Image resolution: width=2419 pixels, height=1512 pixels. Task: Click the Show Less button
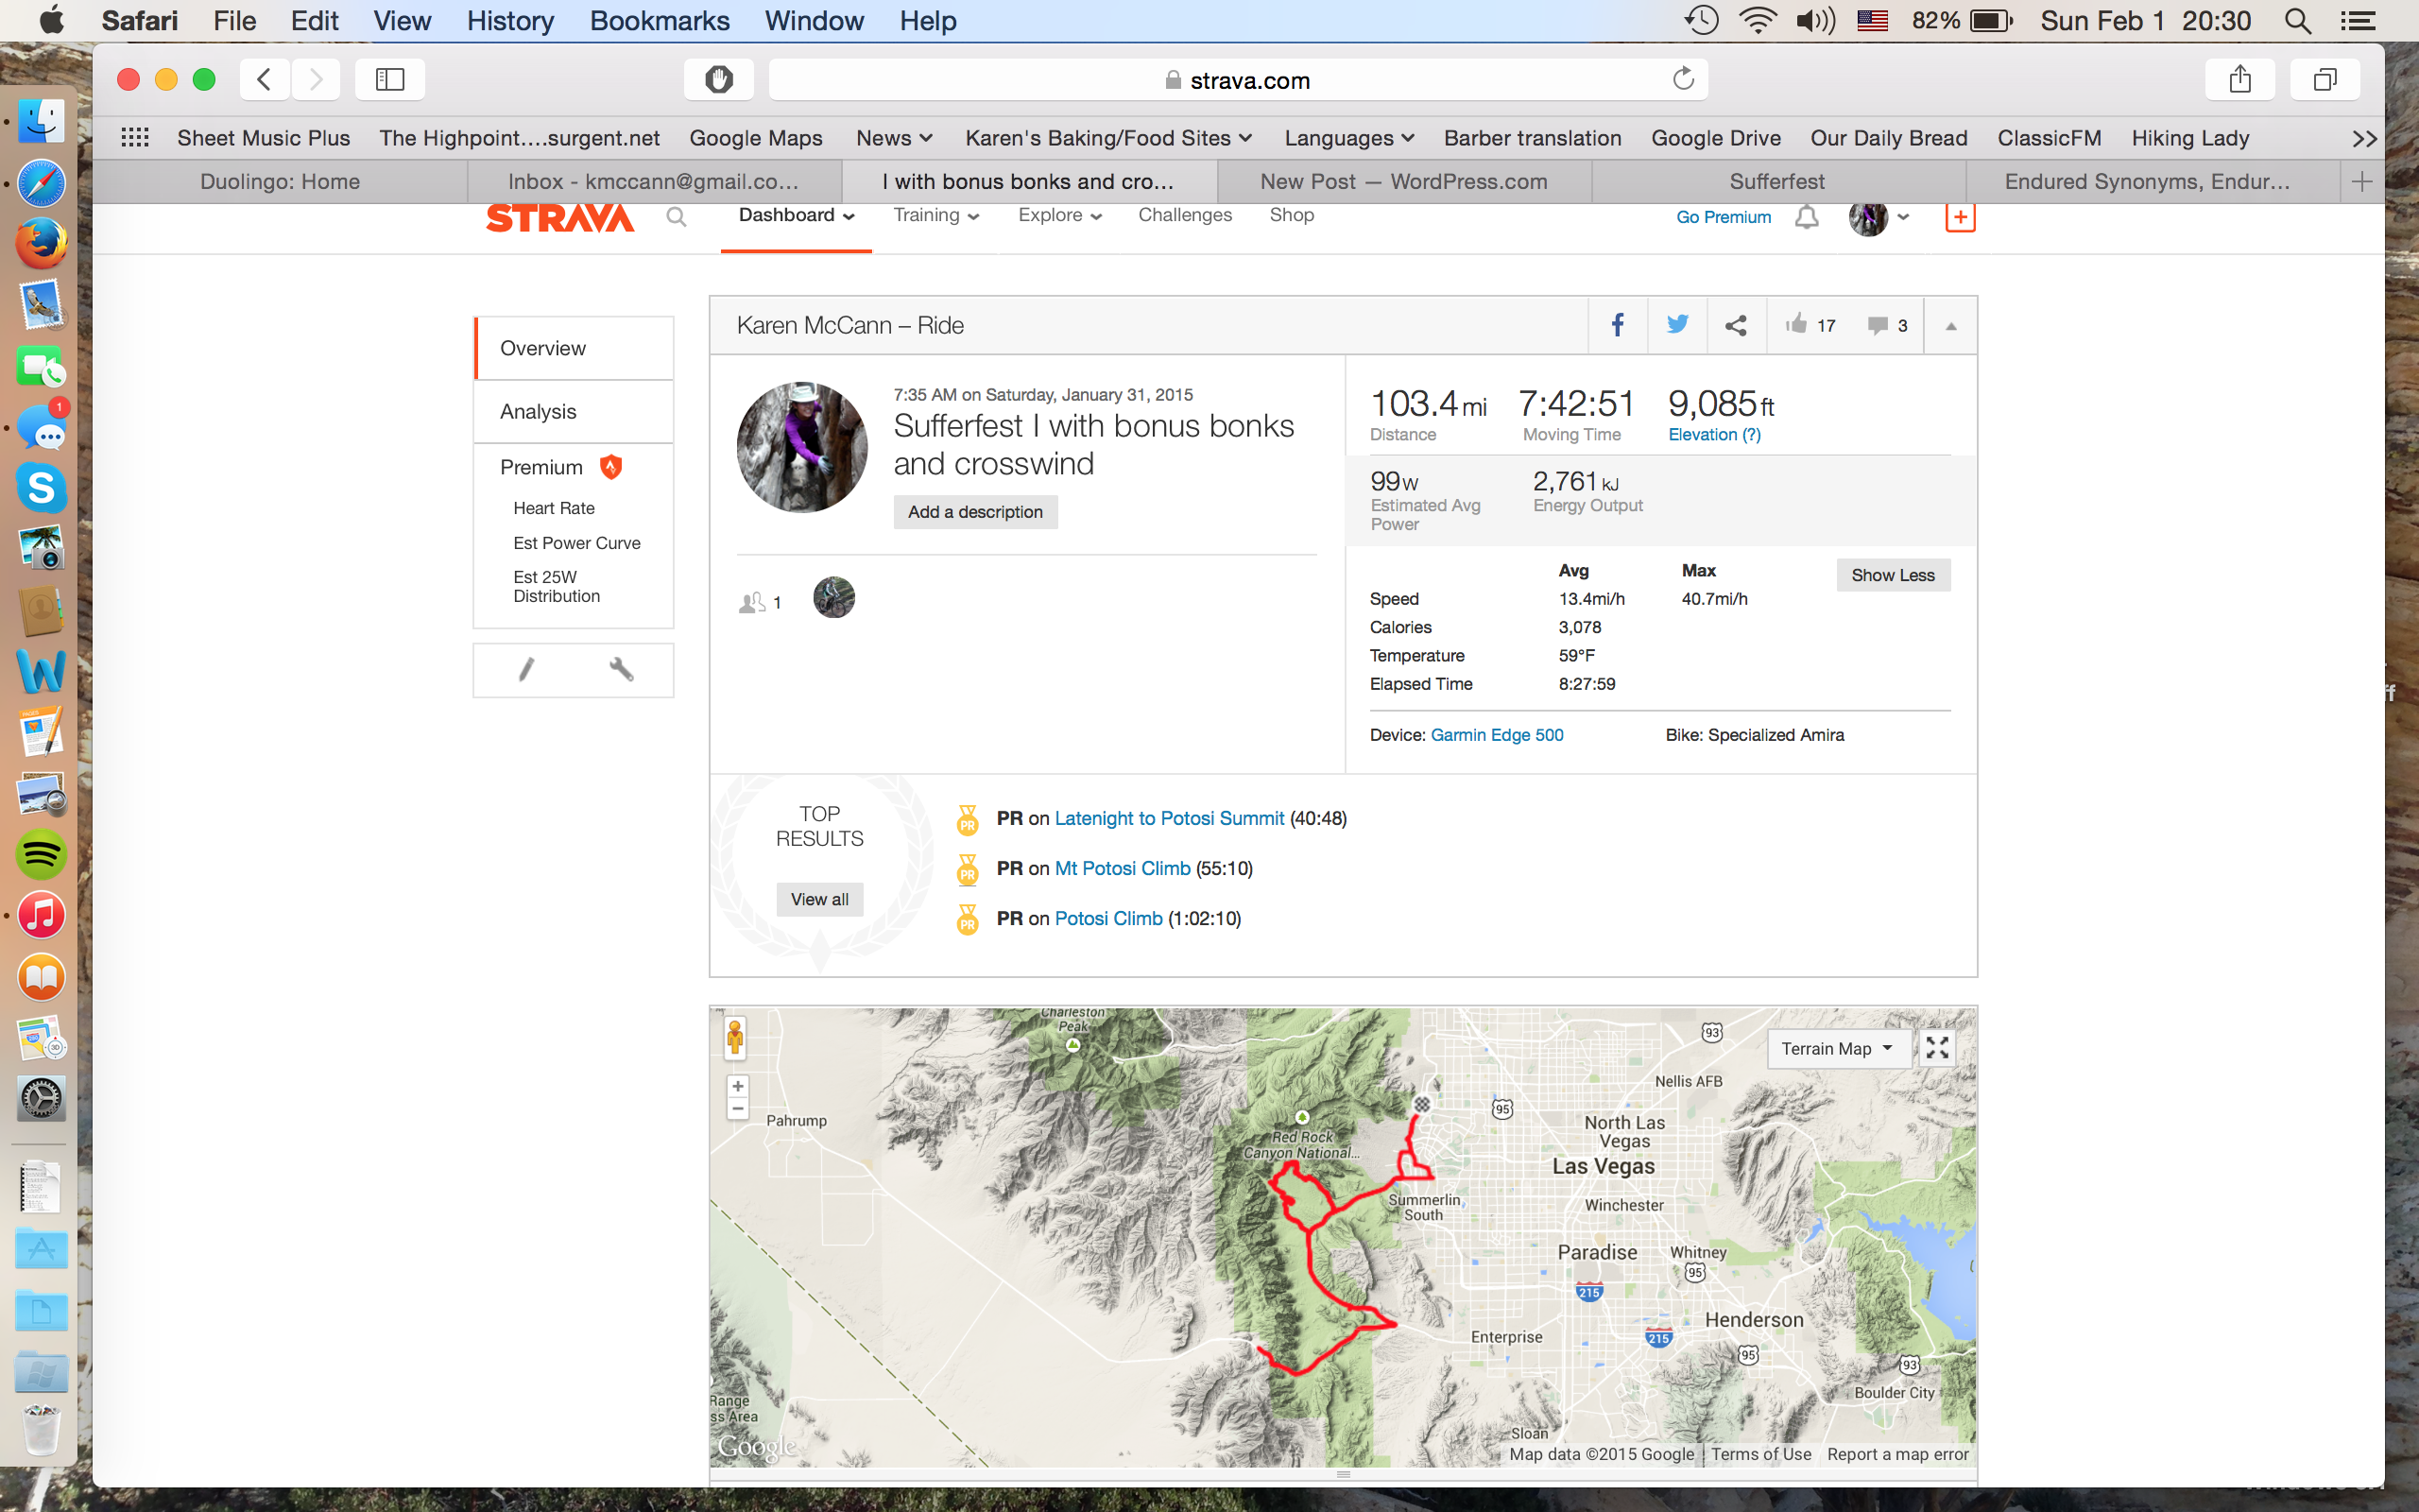(1893, 575)
